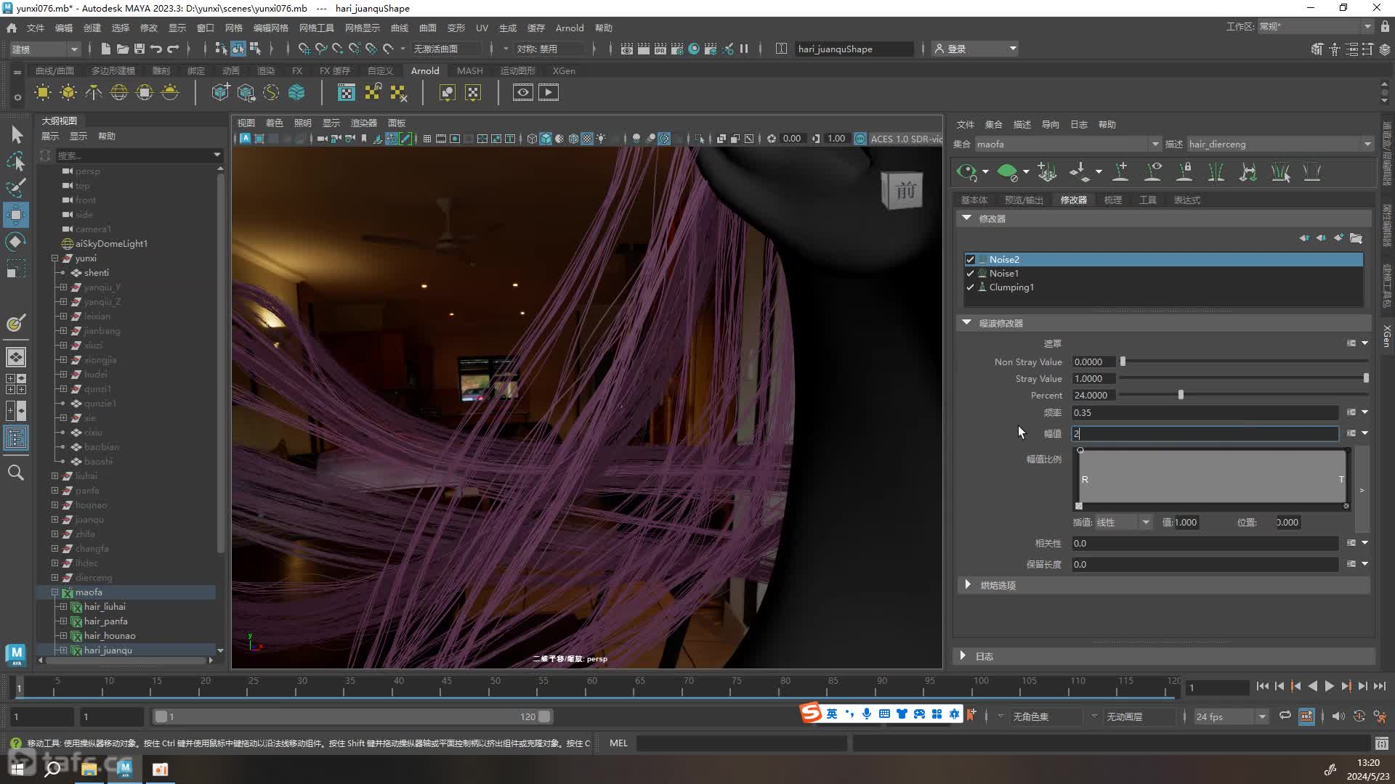Collapse the maofa tree node
Image resolution: width=1395 pixels, height=784 pixels.
click(x=54, y=592)
